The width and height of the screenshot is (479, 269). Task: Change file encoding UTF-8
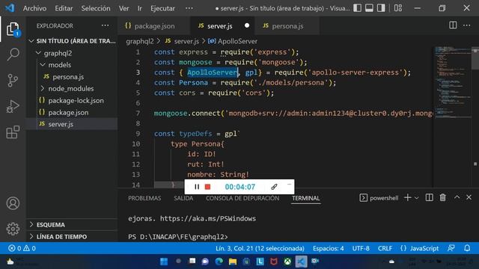pyautogui.click(x=361, y=248)
